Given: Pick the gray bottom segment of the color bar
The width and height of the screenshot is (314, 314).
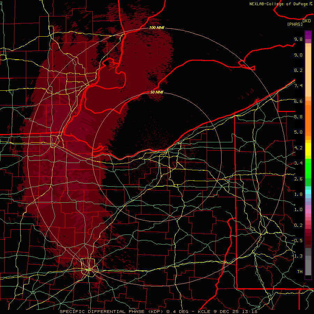Looking at the screenshot, I should coord(308,266).
